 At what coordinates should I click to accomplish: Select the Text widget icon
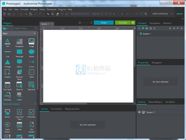point(7,41)
